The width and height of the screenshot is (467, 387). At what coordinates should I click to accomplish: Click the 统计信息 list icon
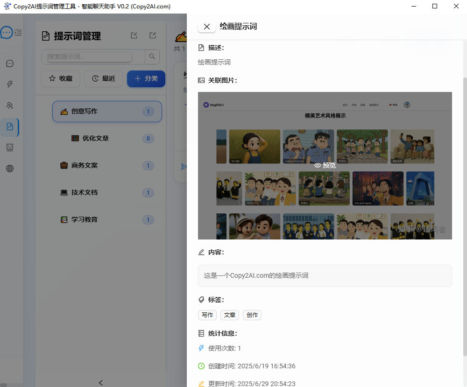(x=201, y=333)
